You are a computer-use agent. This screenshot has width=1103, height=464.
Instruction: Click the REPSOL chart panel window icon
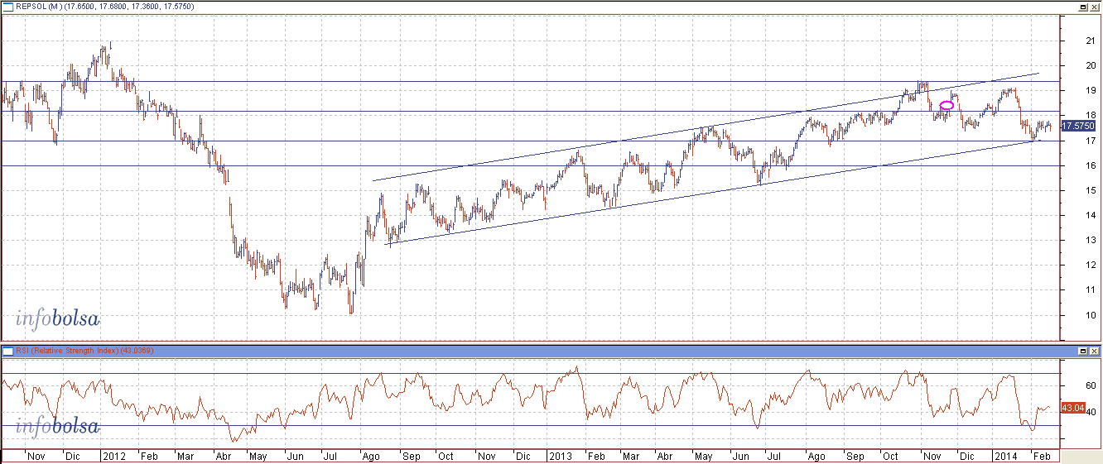[7, 6]
